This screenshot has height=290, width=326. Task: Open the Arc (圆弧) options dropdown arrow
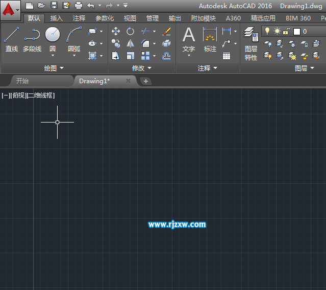[74, 56]
